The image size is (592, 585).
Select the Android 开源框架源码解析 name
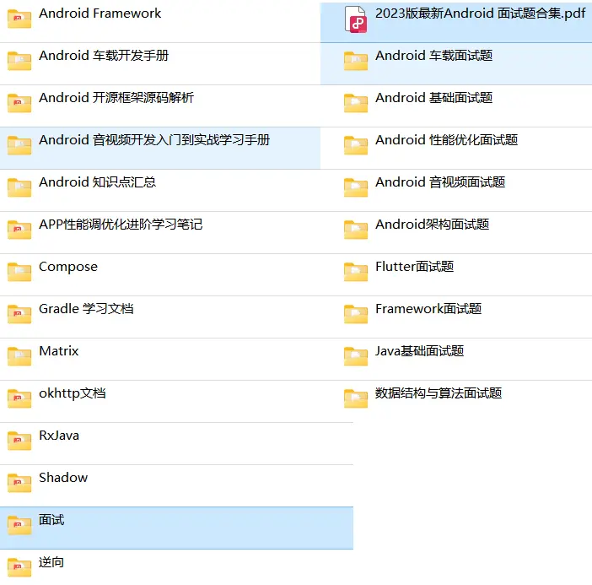pos(116,98)
